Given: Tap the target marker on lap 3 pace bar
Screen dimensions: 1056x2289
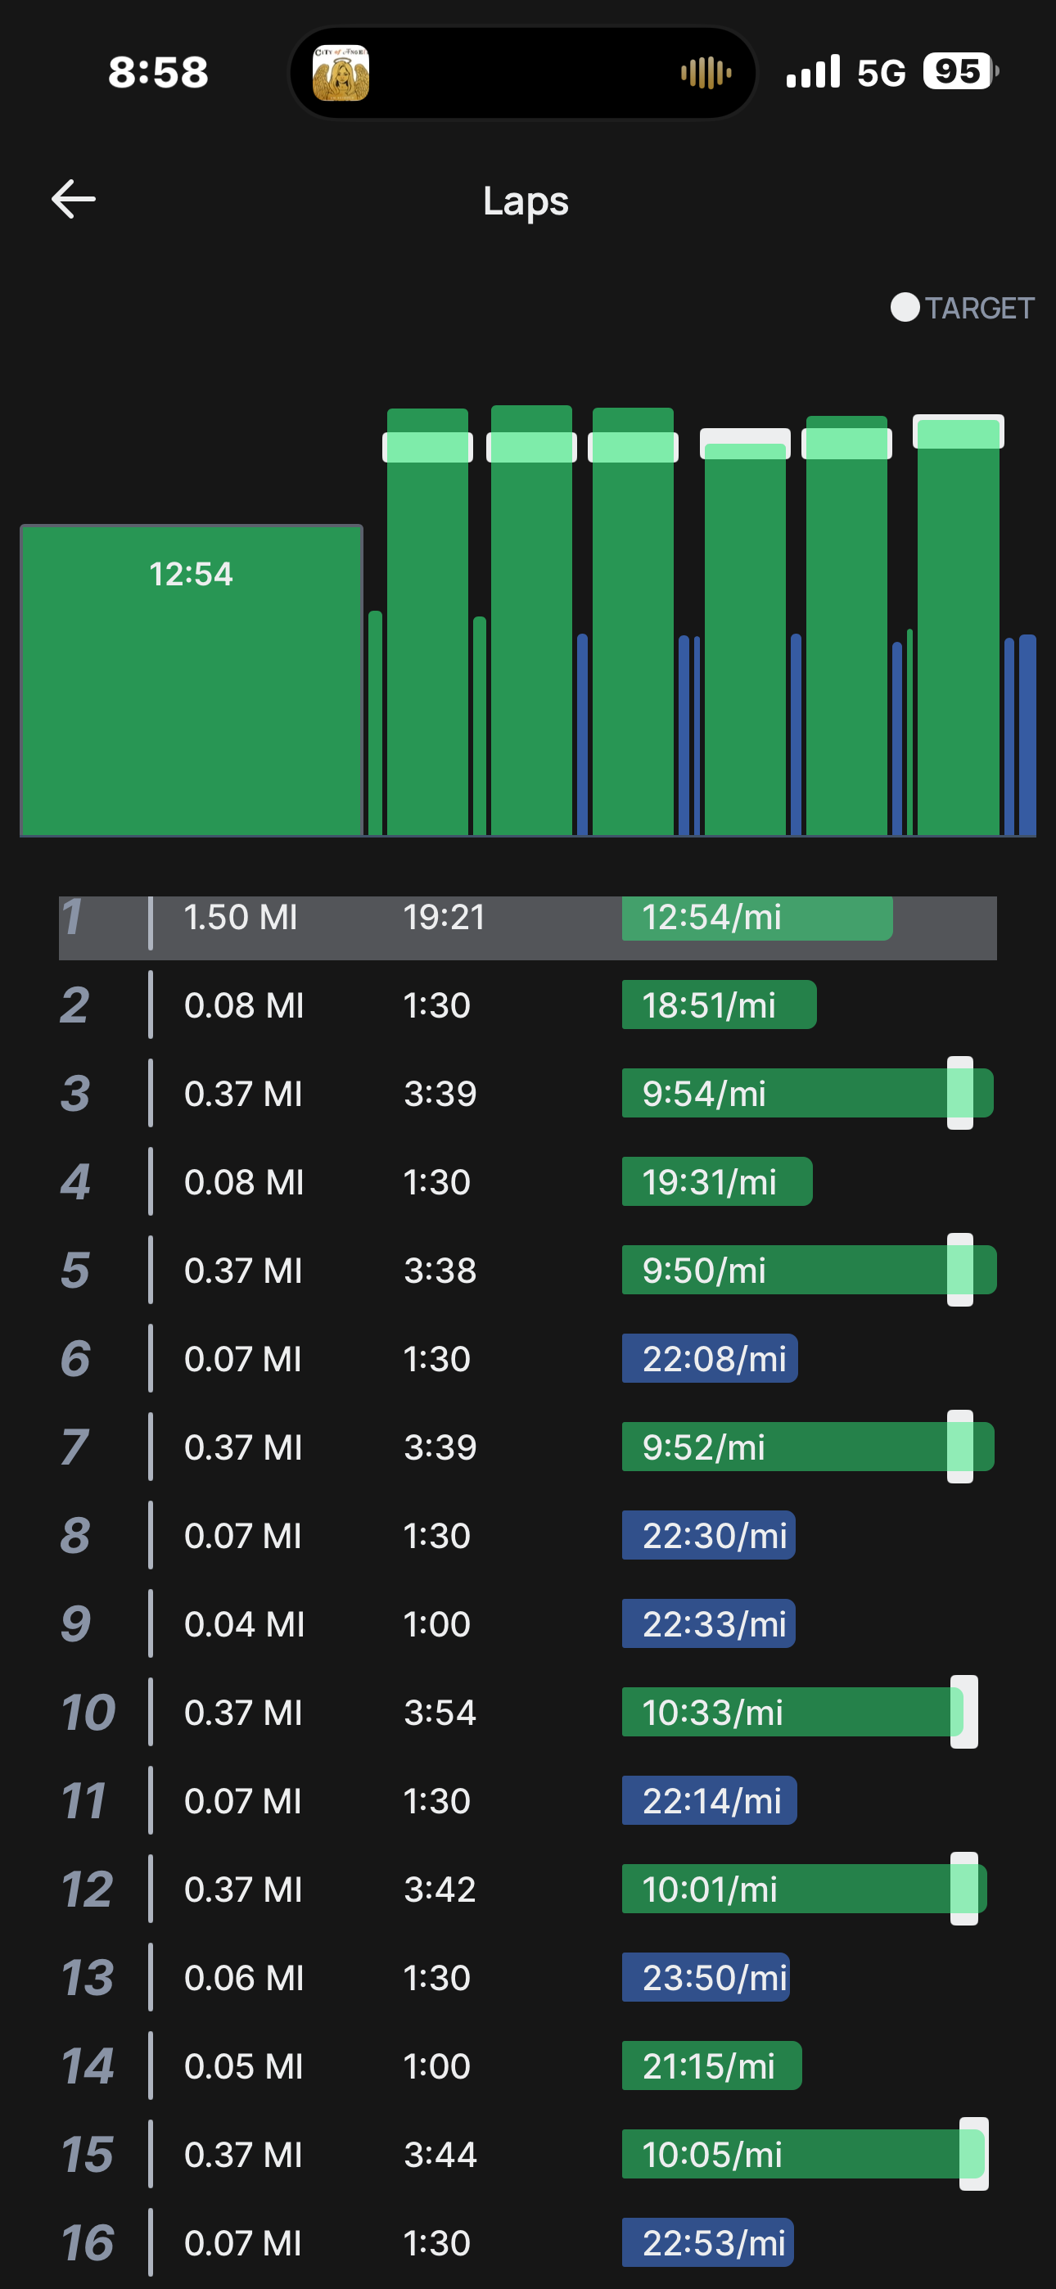Looking at the screenshot, I should click(959, 1093).
